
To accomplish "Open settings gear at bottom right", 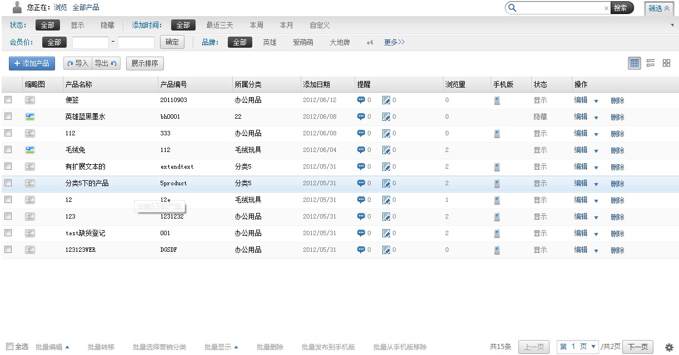I will [x=669, y=347].
